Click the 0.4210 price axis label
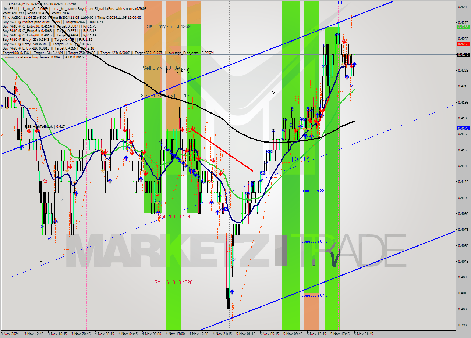Image resolution: width=471 pixels, height=338 pixels. [463, 86]
